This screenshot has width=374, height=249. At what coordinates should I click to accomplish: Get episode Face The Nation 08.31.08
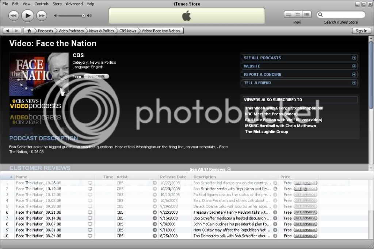(x=305, y=230)
